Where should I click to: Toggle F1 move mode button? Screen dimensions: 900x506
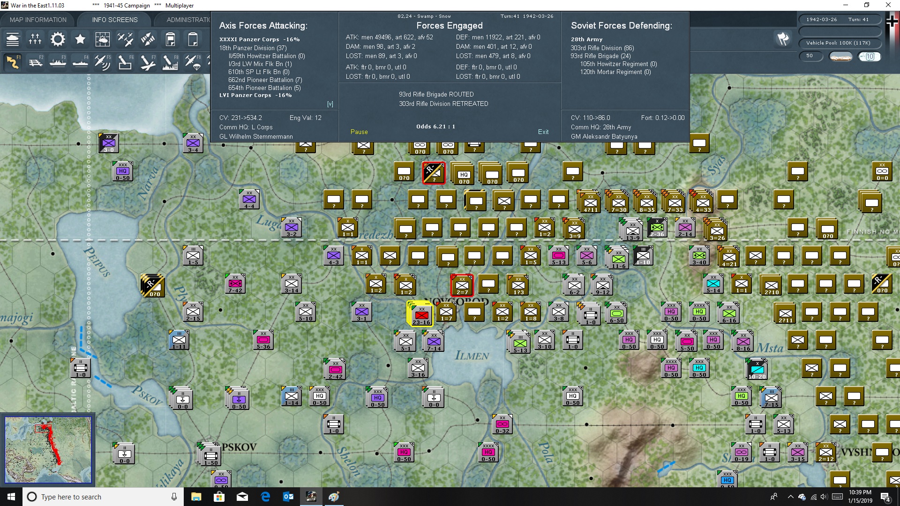point(13,62)
